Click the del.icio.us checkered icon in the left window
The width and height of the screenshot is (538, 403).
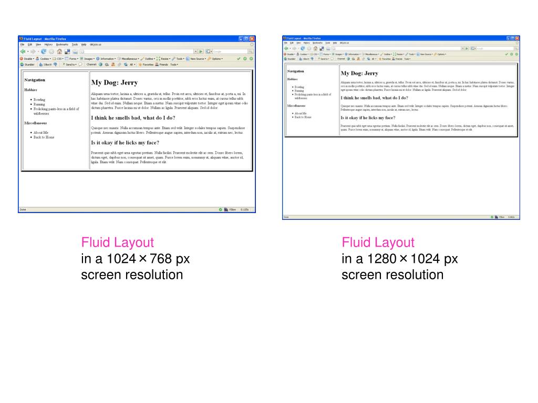click(x=67, y=51)
